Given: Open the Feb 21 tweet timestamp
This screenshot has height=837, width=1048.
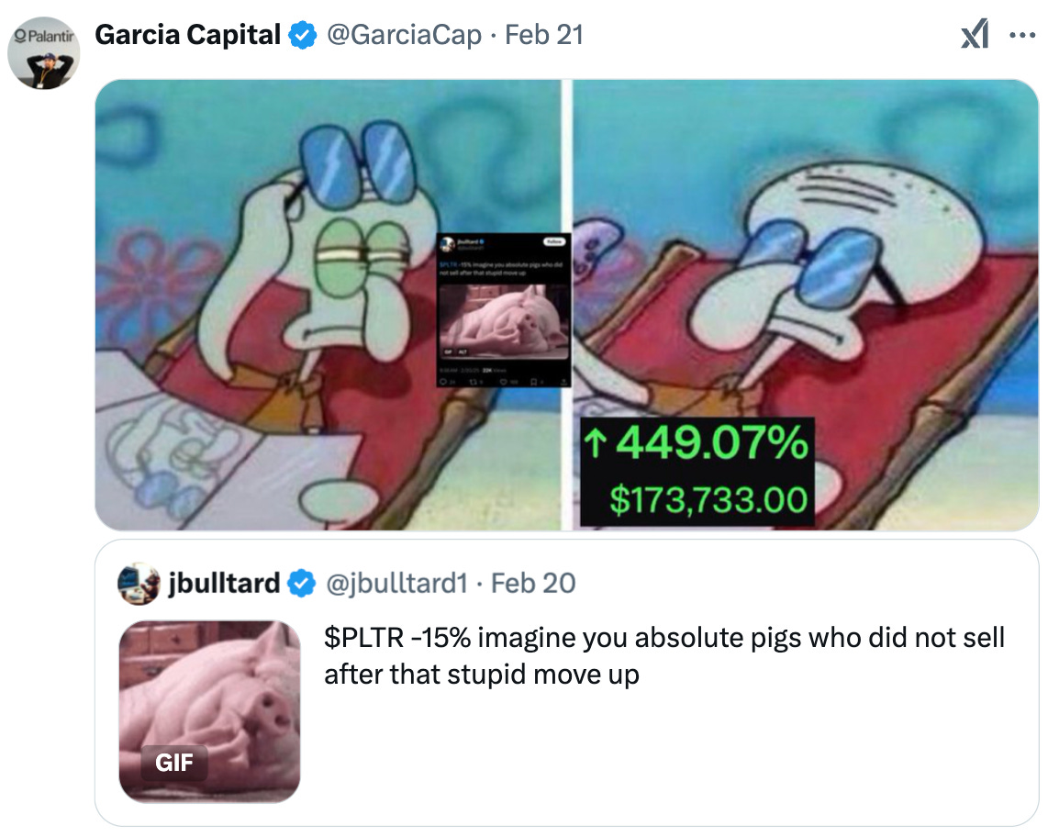Looking at the screenshot, I should [544, 35].
